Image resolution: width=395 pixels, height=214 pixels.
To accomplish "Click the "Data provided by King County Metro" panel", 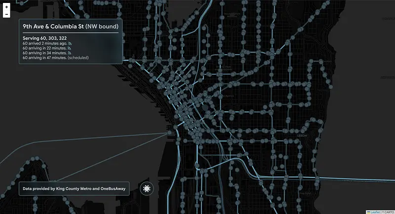I will point(74,188).
